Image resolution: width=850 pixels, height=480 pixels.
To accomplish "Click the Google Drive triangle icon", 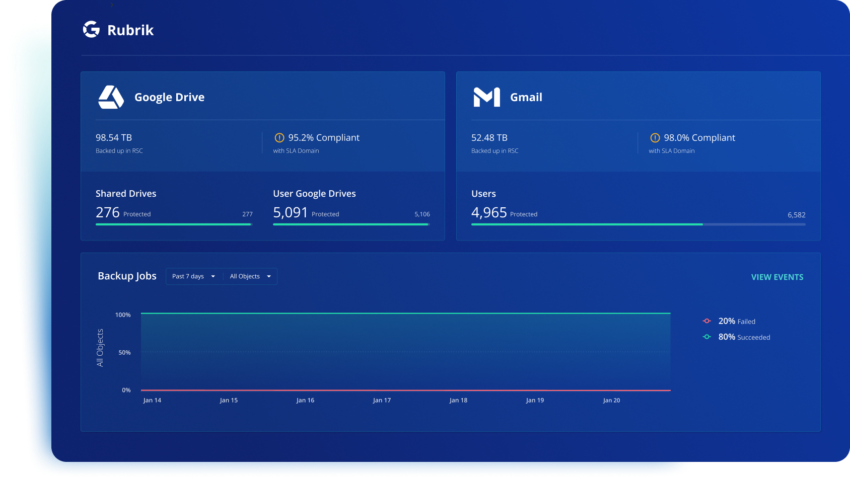I will point(111,97).
